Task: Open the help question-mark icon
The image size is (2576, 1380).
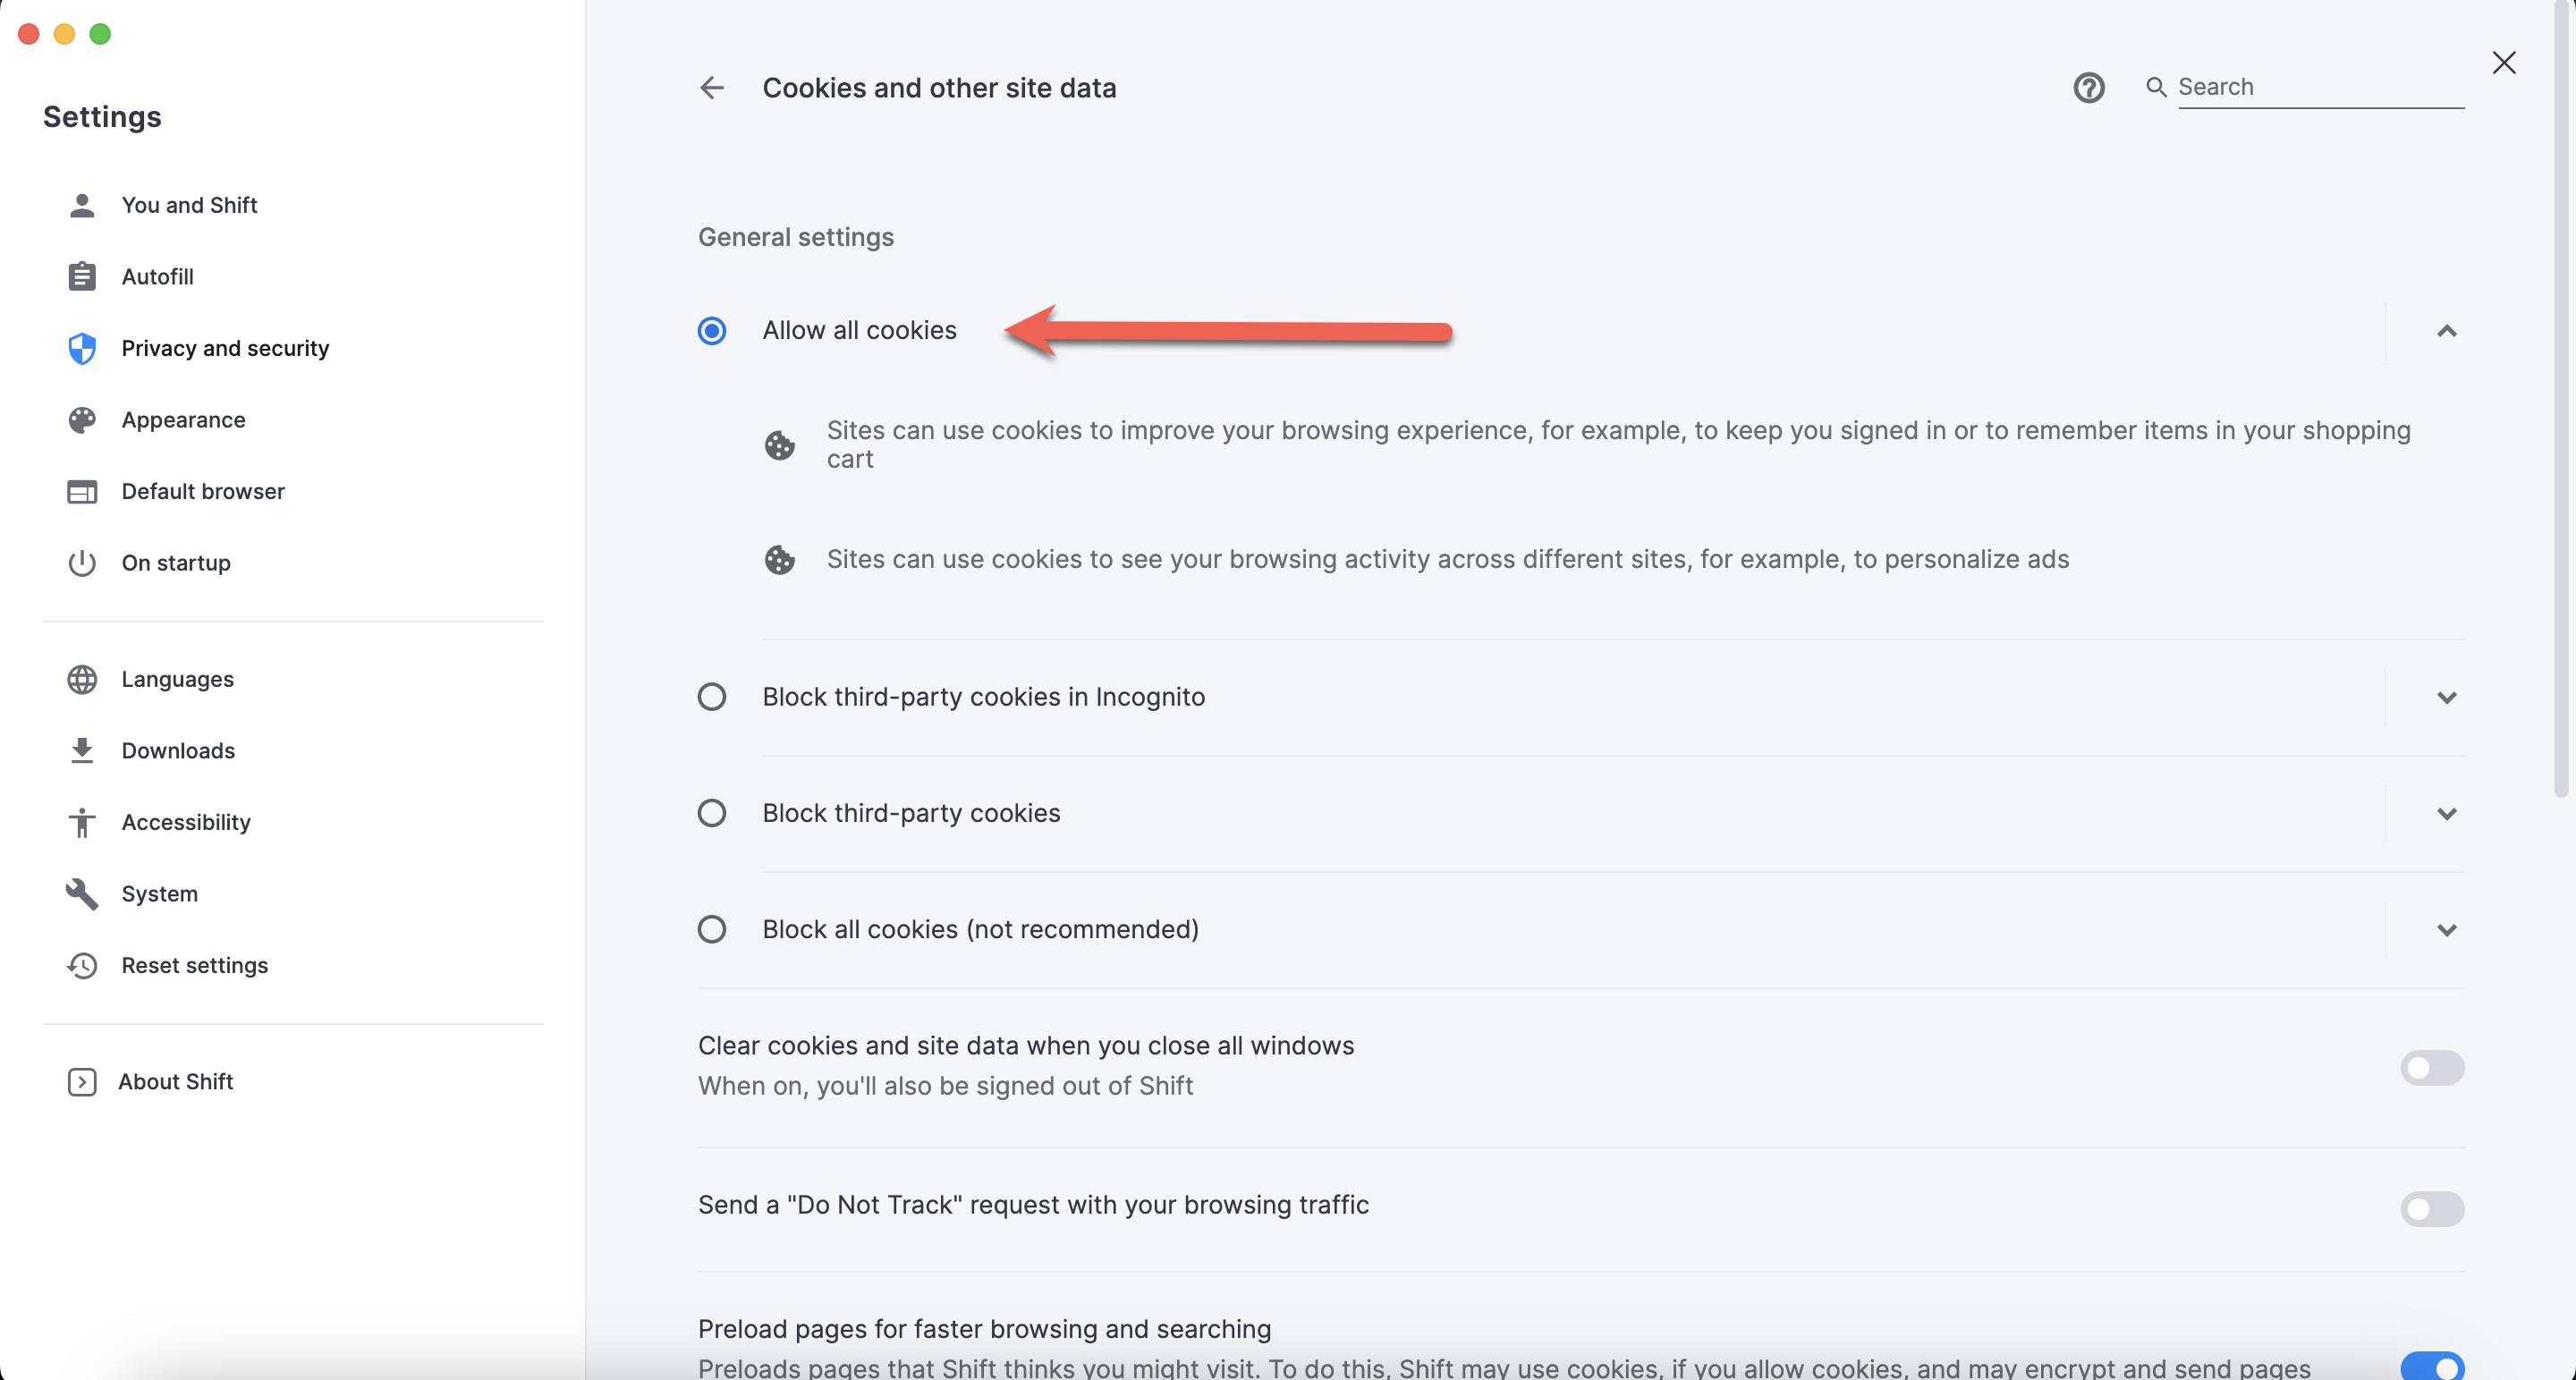Action: (x=2088, y=88)
